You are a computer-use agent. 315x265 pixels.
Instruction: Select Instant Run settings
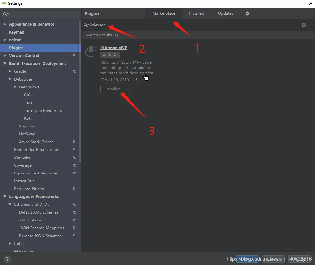24,181
